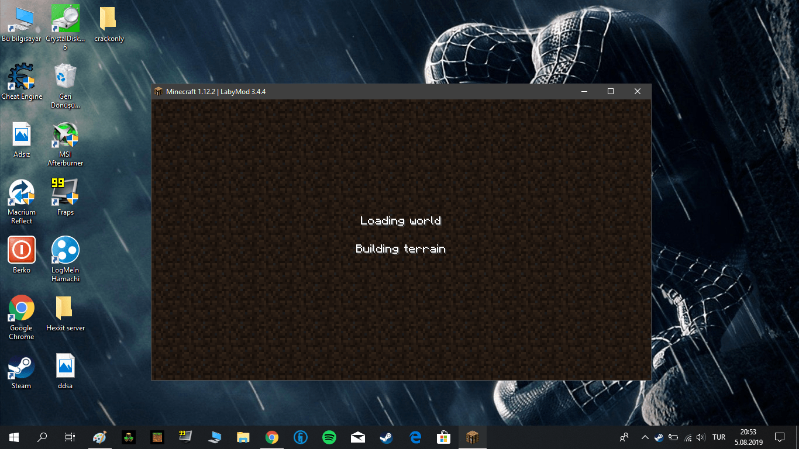Screen dimensions: 799x449
Task: Open Microsoft Edge from the taskbar
Action: coord(415,437)
